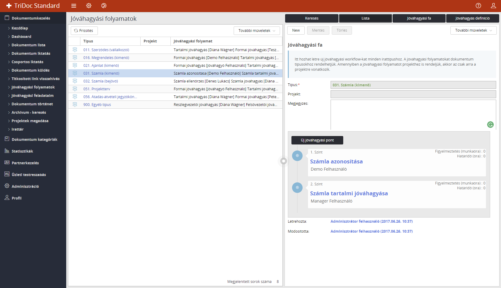This screenshot has height=288, width=501.
Task: Click the Új jóváhagyási pont button
Action: (317, 140)
